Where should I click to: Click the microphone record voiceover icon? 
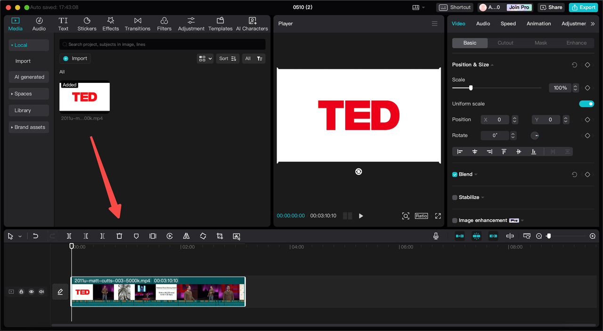[436, 236]
